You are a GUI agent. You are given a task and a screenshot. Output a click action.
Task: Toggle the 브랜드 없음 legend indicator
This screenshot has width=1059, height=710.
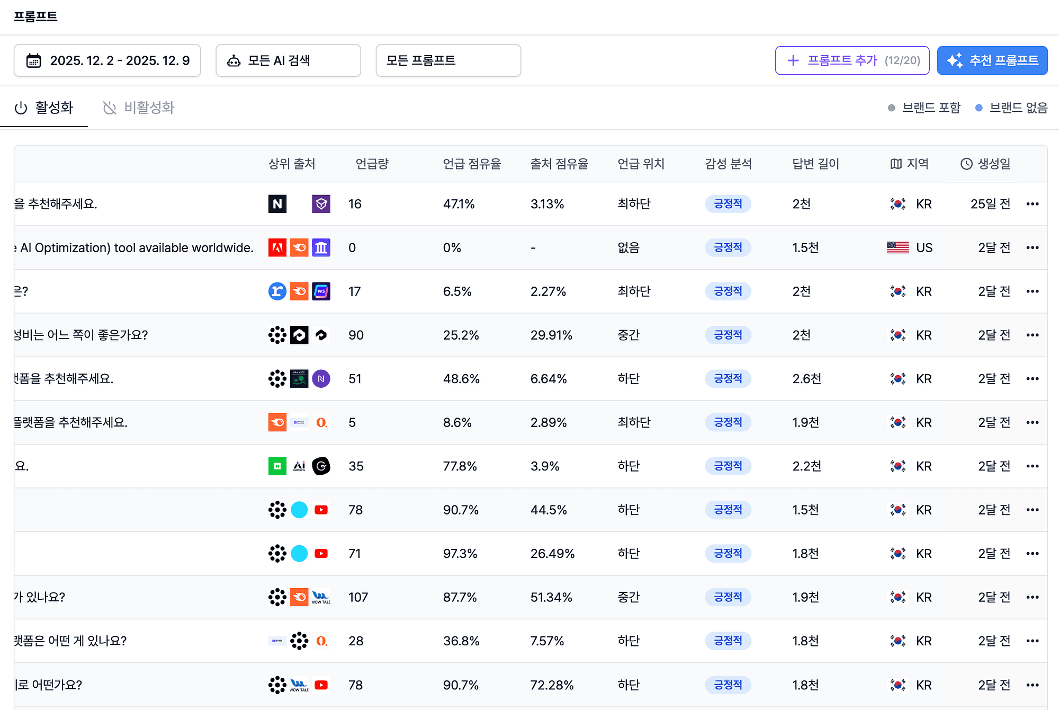point(980,107)
